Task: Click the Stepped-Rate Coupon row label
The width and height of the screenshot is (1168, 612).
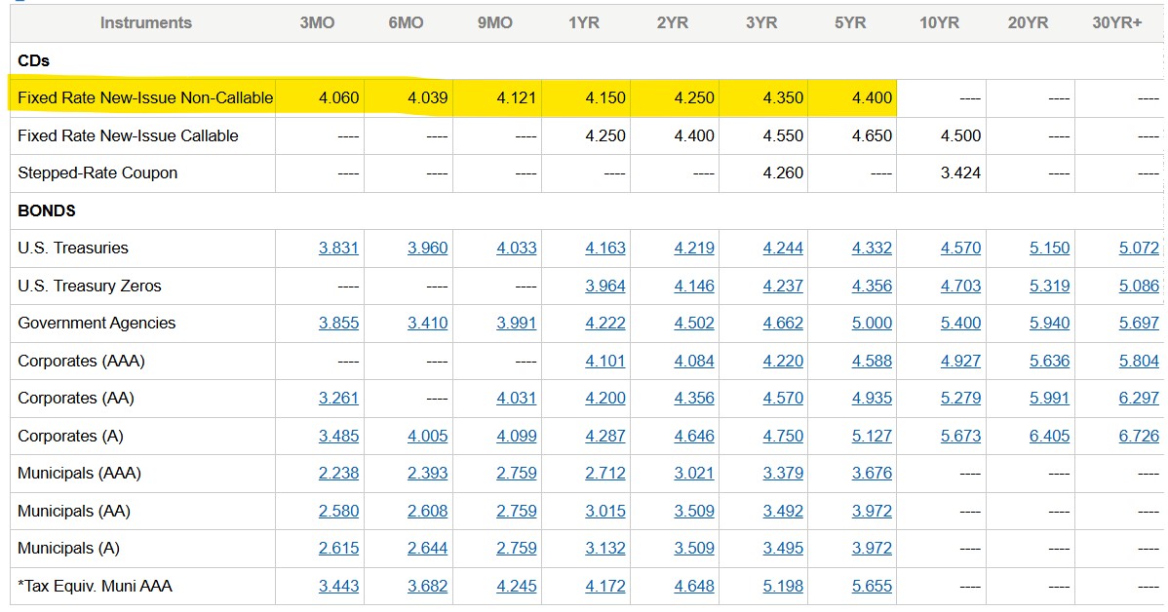Action: pos(97,173)
